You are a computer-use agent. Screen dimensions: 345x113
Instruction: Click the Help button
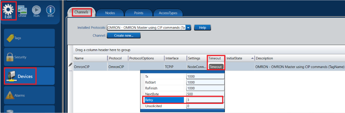203,28
